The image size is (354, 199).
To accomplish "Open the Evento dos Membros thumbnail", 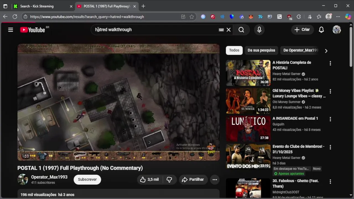I will pos(248,157).
